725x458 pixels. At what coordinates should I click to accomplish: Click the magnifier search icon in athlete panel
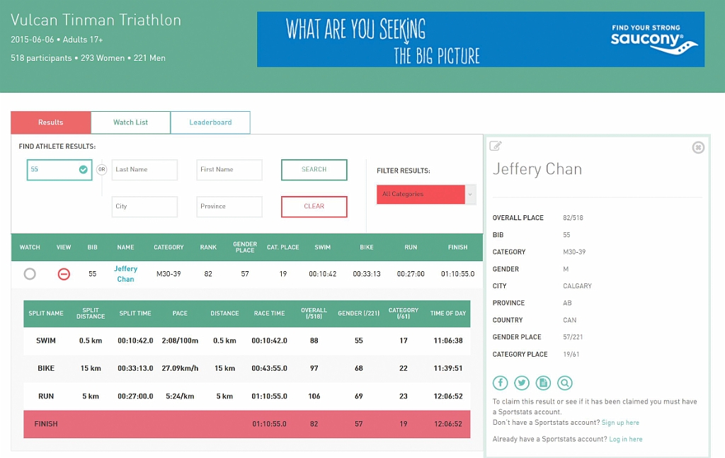(564, 383)
